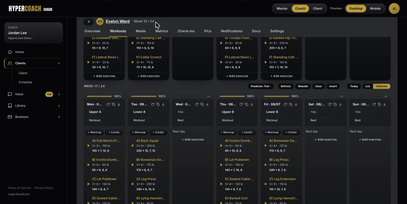407x204 pixels.
Task: Copy the Wednesday day card
Action: click(202, 104)
